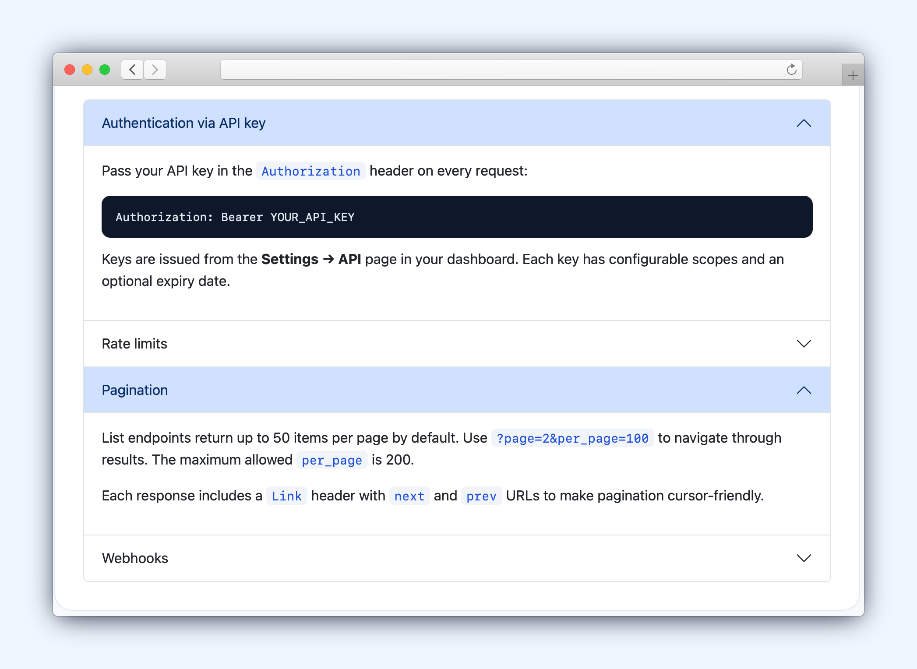Viewport: 917px width, 669px height.
Task: Minimize the window with the yellow button
Action: coord(87,70)
